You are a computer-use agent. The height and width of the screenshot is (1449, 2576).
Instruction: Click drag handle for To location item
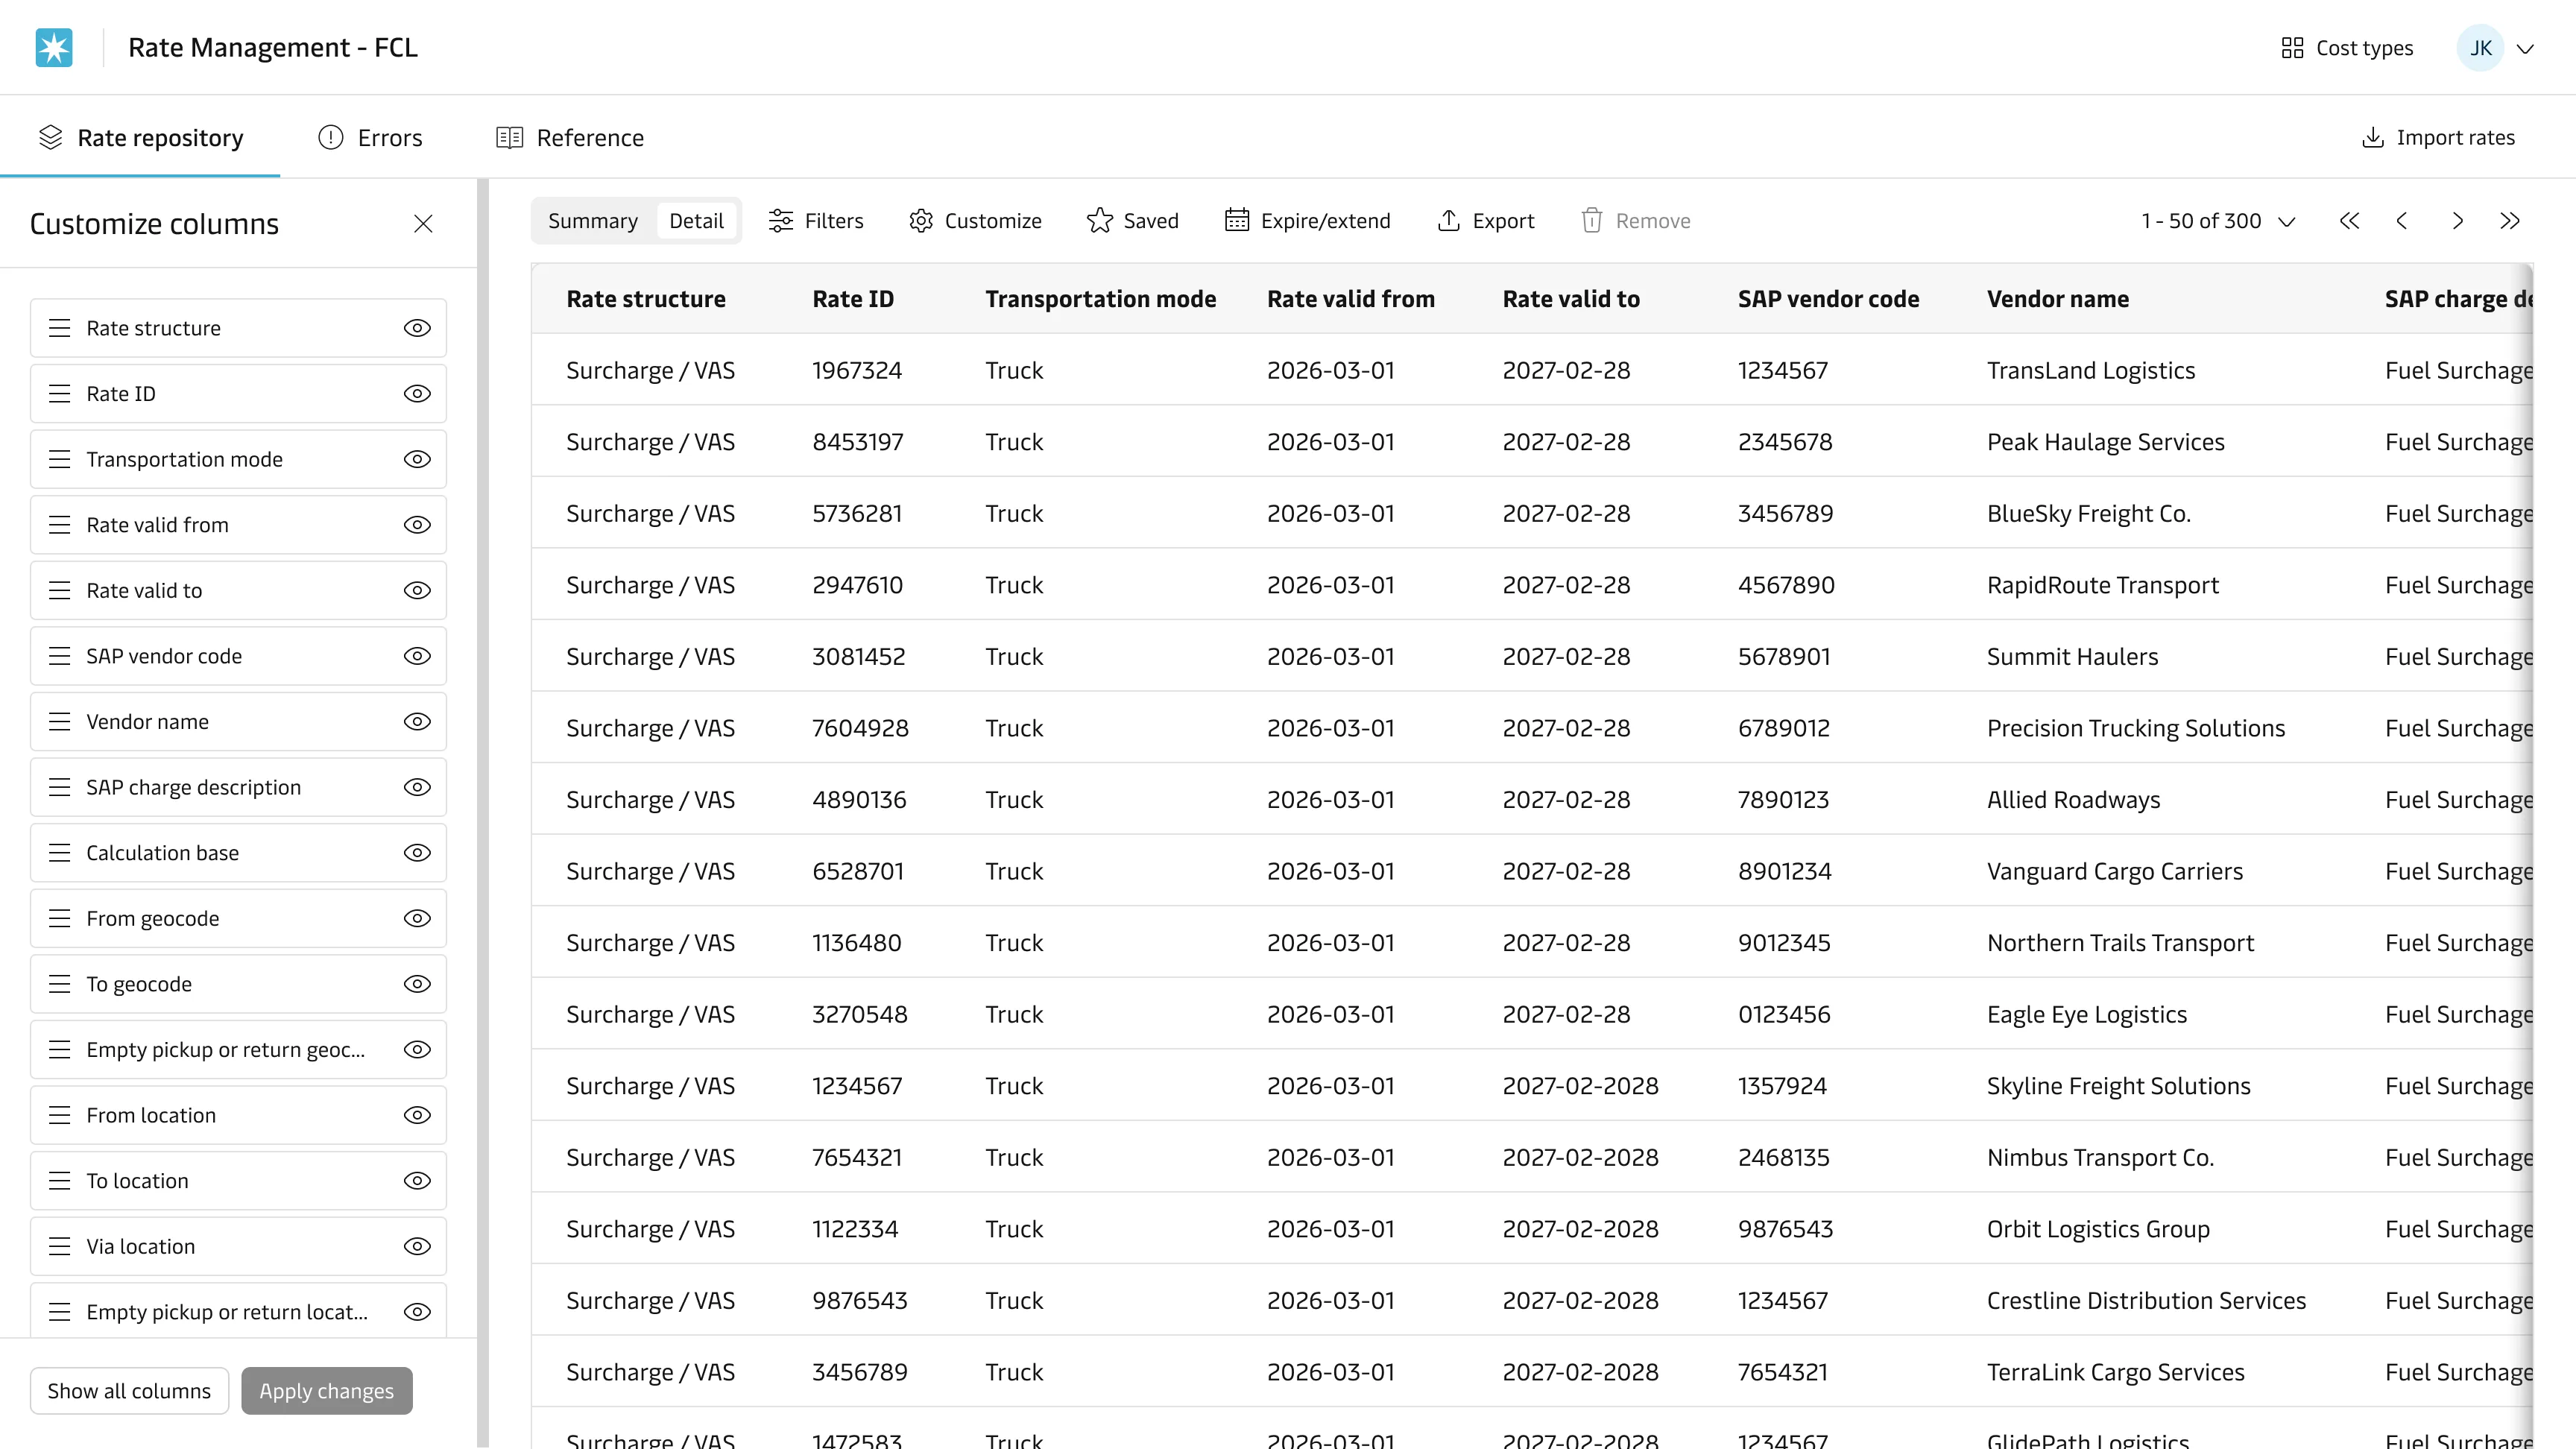60,1181
